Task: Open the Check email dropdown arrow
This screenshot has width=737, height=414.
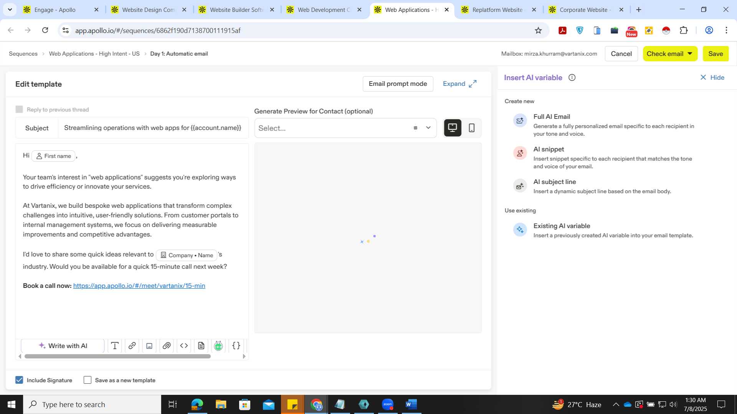Action: click(690, 54)
